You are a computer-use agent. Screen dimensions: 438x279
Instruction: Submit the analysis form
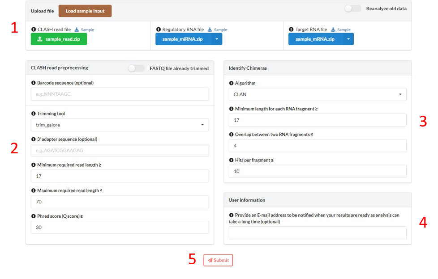(218, 260)
